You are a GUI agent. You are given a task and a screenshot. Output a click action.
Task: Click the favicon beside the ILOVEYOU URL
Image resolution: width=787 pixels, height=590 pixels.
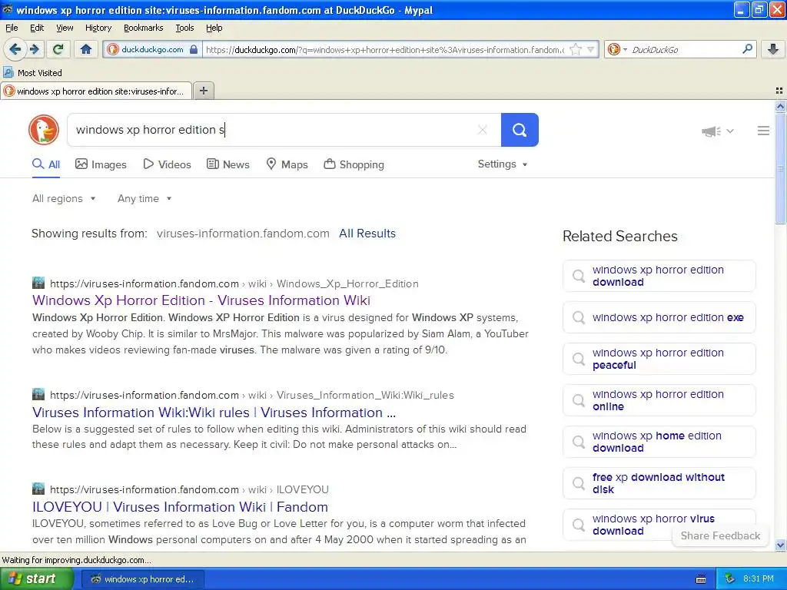pos(38,489)
